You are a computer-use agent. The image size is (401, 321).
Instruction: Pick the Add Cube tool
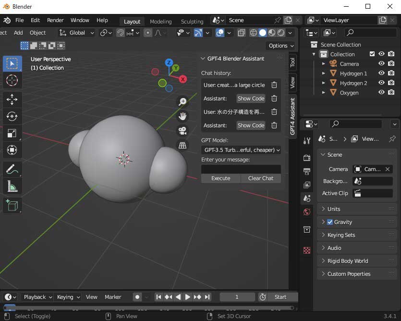tap(12, 205)
